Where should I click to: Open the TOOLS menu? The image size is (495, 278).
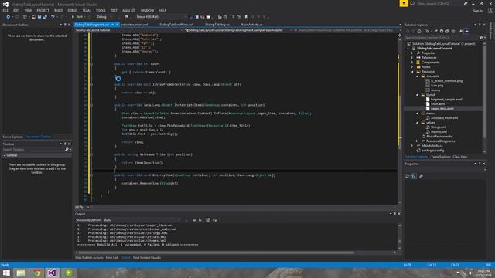tap(101, 10)
